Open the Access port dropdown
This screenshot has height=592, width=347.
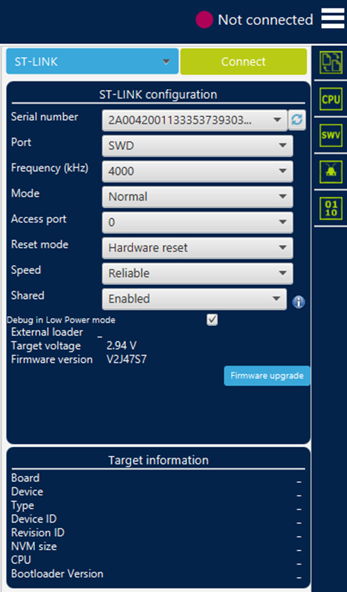(197, 222)
